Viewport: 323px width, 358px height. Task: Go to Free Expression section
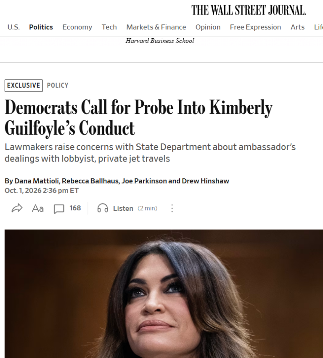[x=255, y=27]
